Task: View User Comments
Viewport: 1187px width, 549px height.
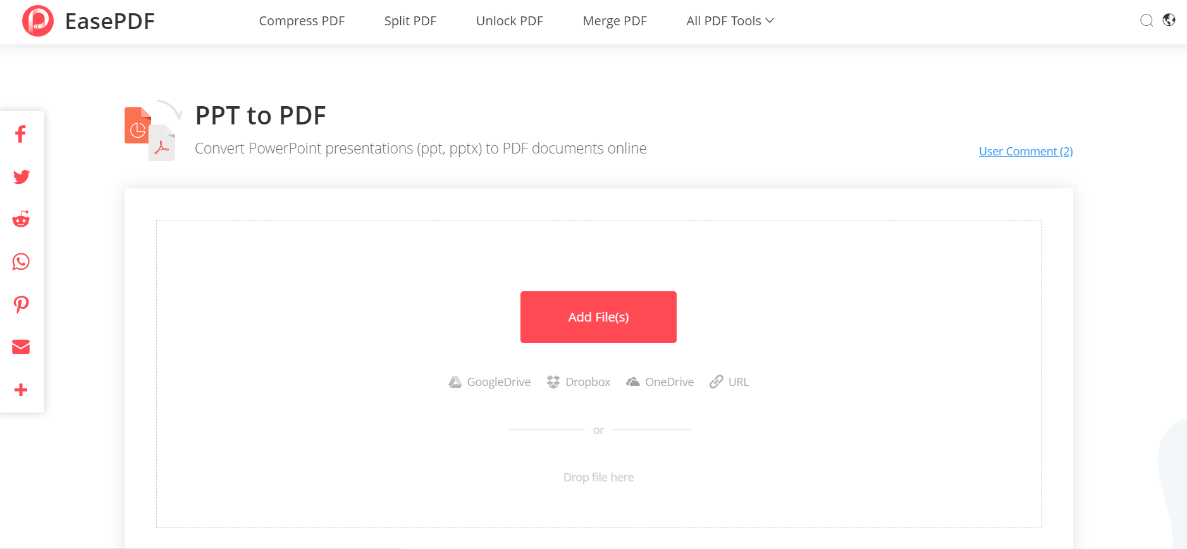Action: click(1024, 151)
